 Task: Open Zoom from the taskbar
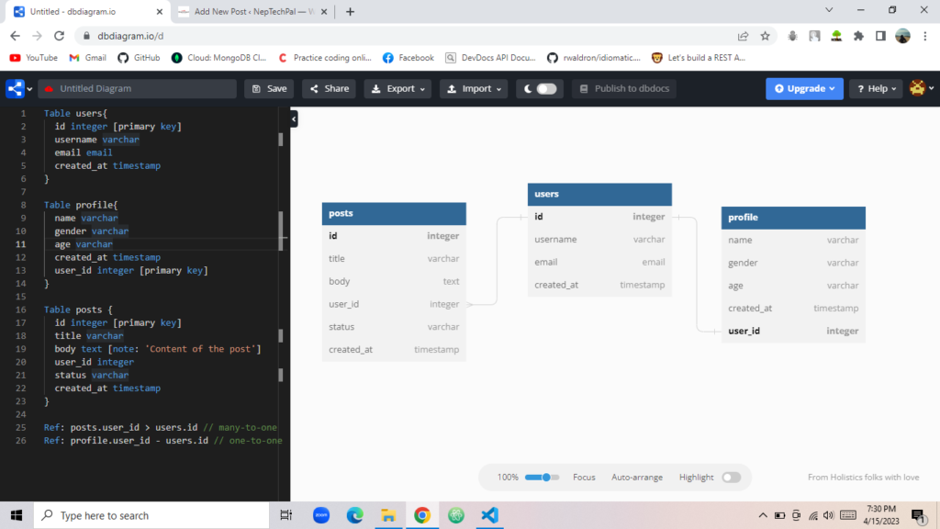321,515
